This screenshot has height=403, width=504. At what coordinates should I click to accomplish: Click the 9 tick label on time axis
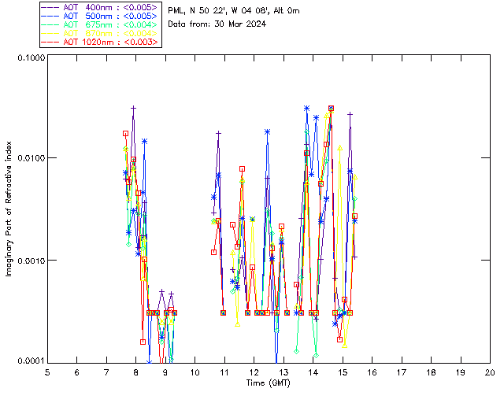165,372
